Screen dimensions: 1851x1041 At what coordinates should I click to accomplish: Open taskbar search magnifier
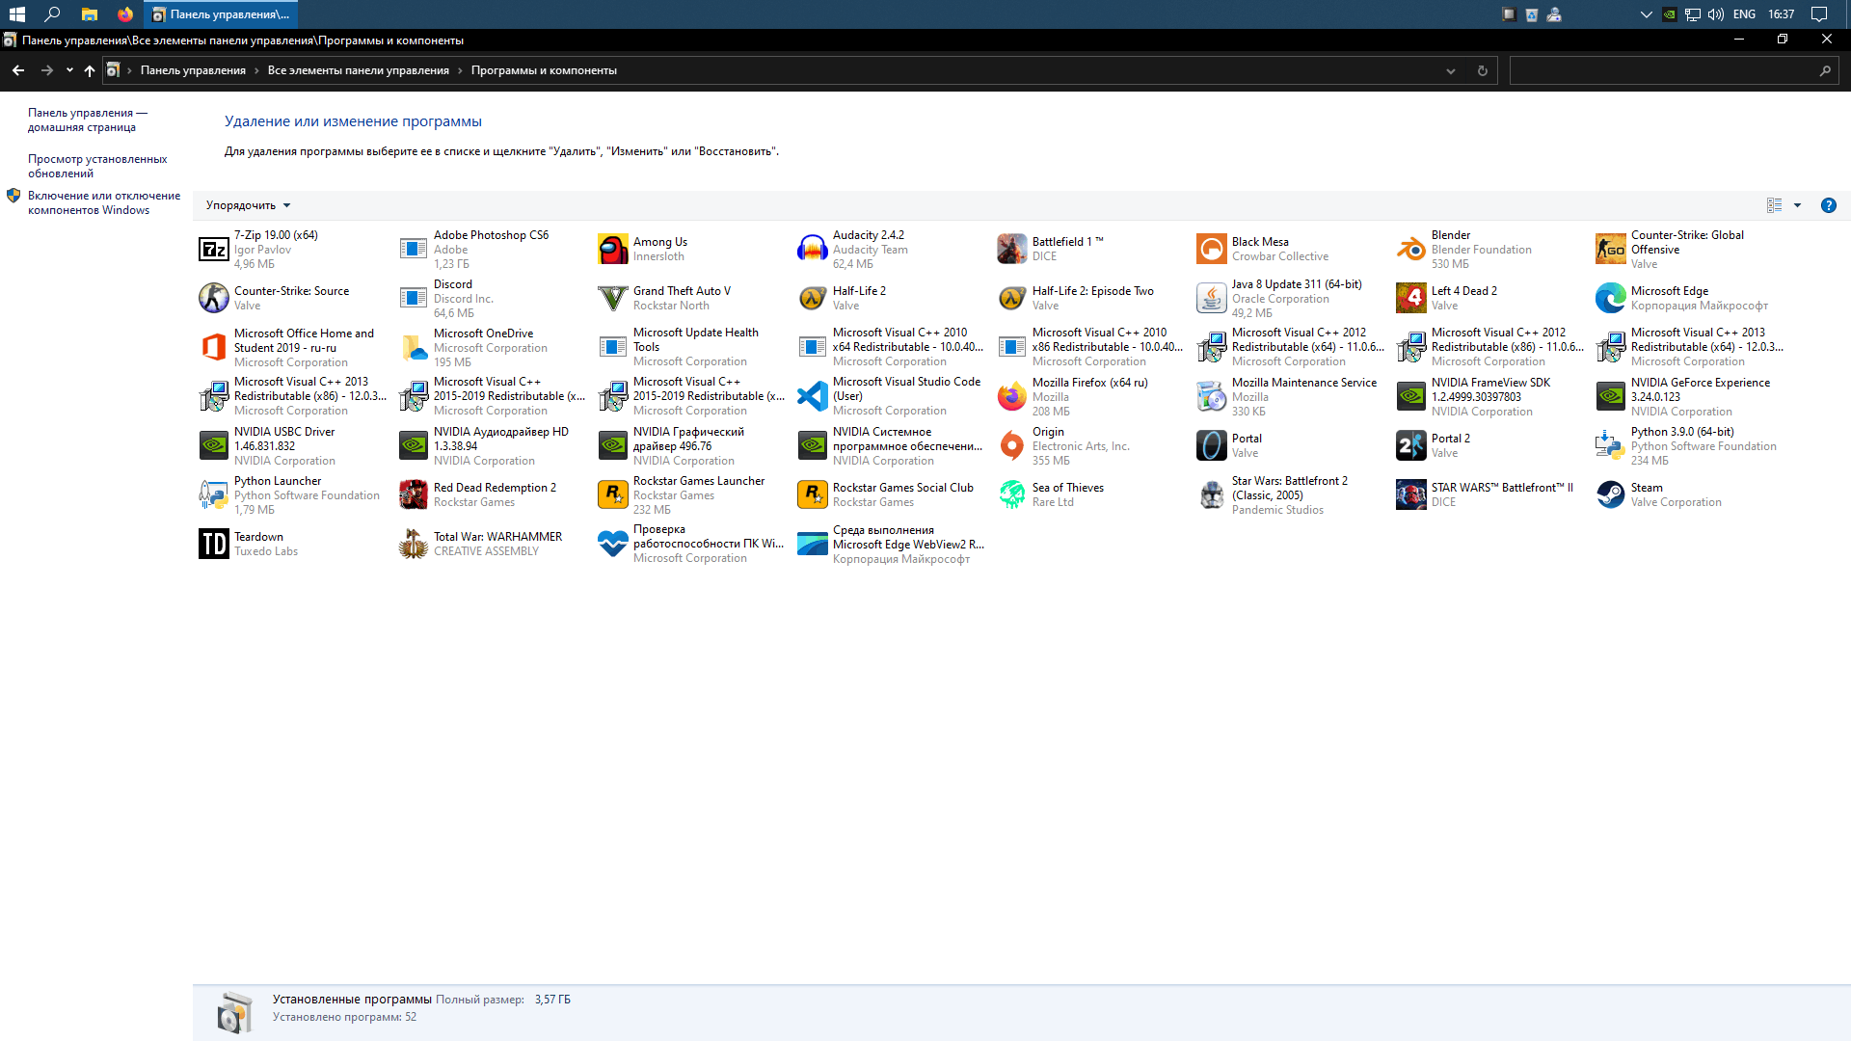click(x=53, y=14)
